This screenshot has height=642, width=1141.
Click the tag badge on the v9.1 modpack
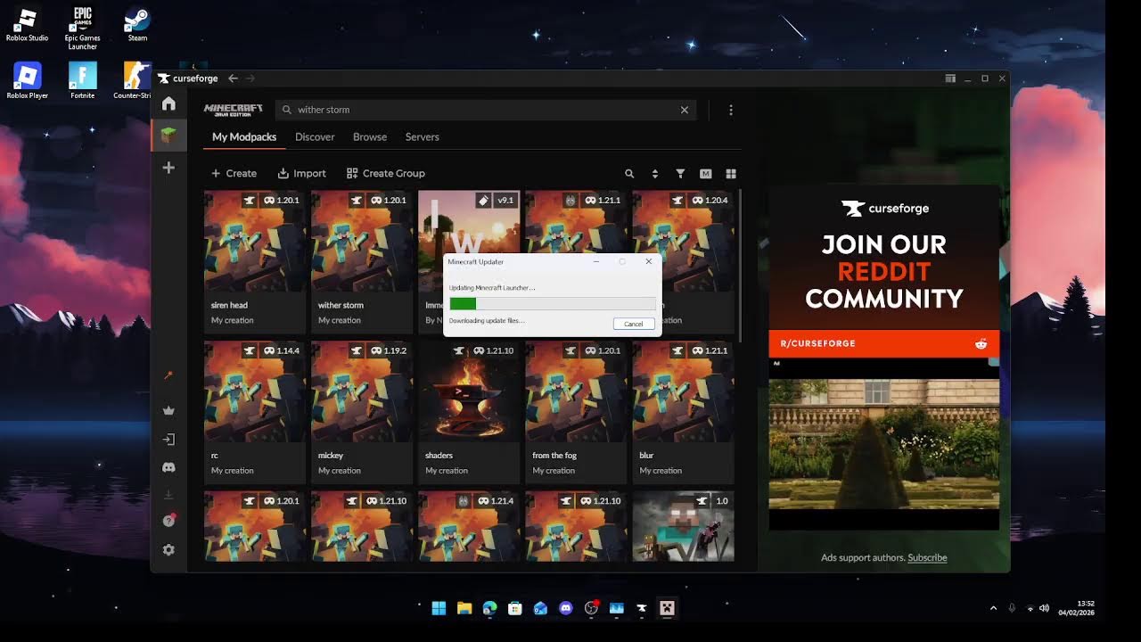pyautogui.click(x=482, y=201)
